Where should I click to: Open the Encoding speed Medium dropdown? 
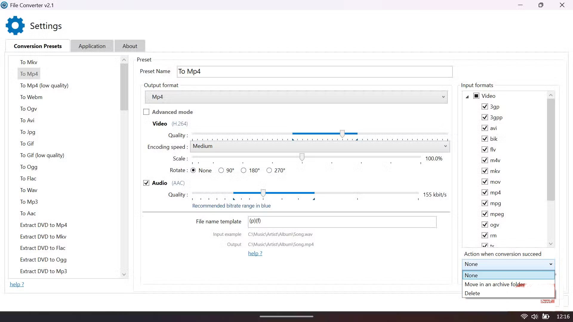click(x=320, y=146)
